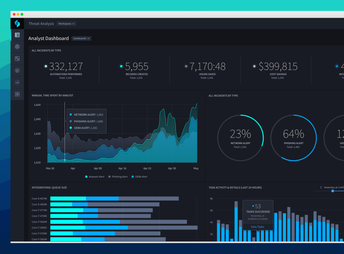Click the Phishing Alert 64% donut chart
The image size is (344, 254).
pos(294,137)
